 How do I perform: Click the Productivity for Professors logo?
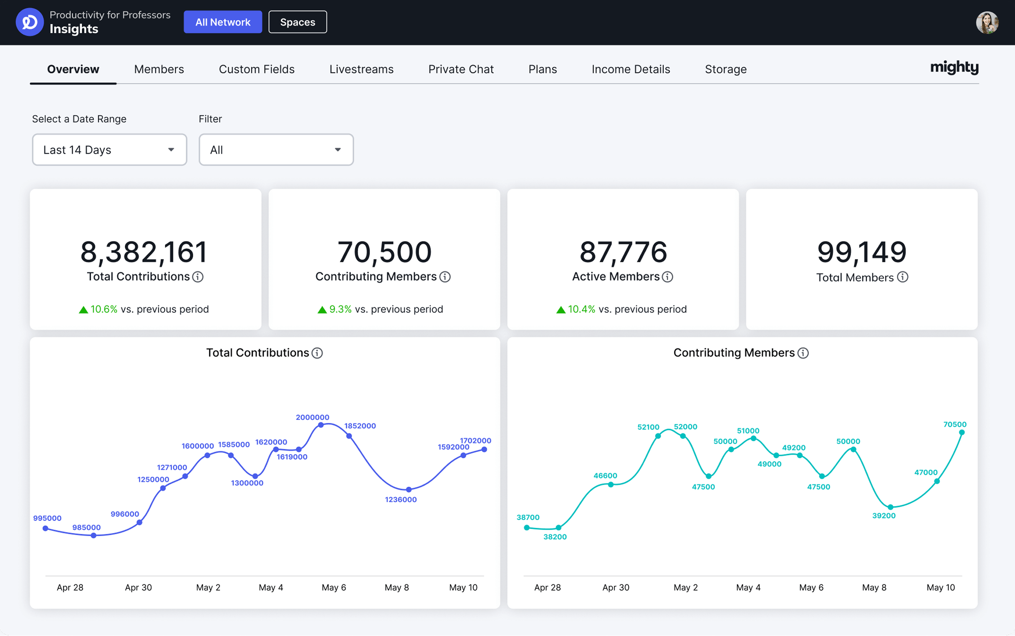point(30,22)
